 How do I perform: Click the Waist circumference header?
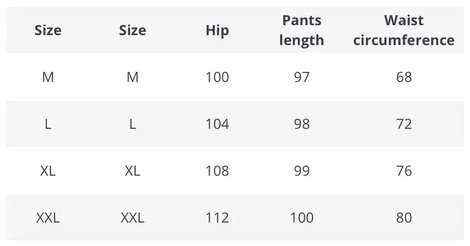pyautogui.click(x=404, y=30)
